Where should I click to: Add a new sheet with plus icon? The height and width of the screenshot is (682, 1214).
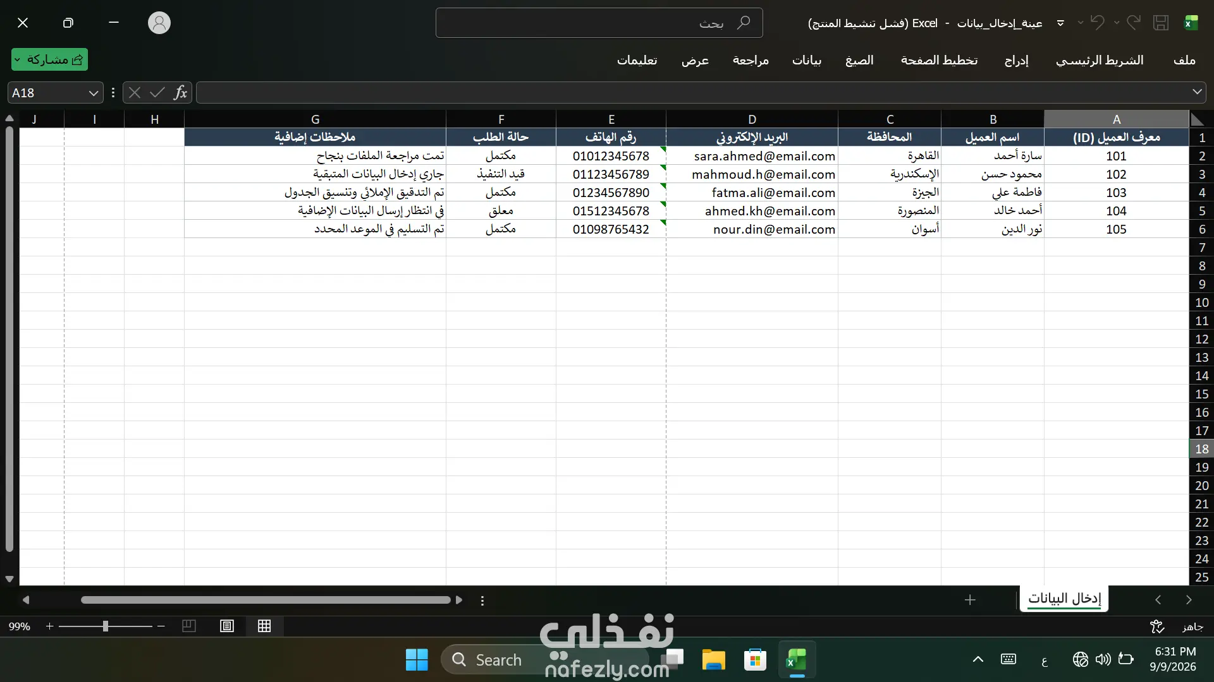point(970,600)
